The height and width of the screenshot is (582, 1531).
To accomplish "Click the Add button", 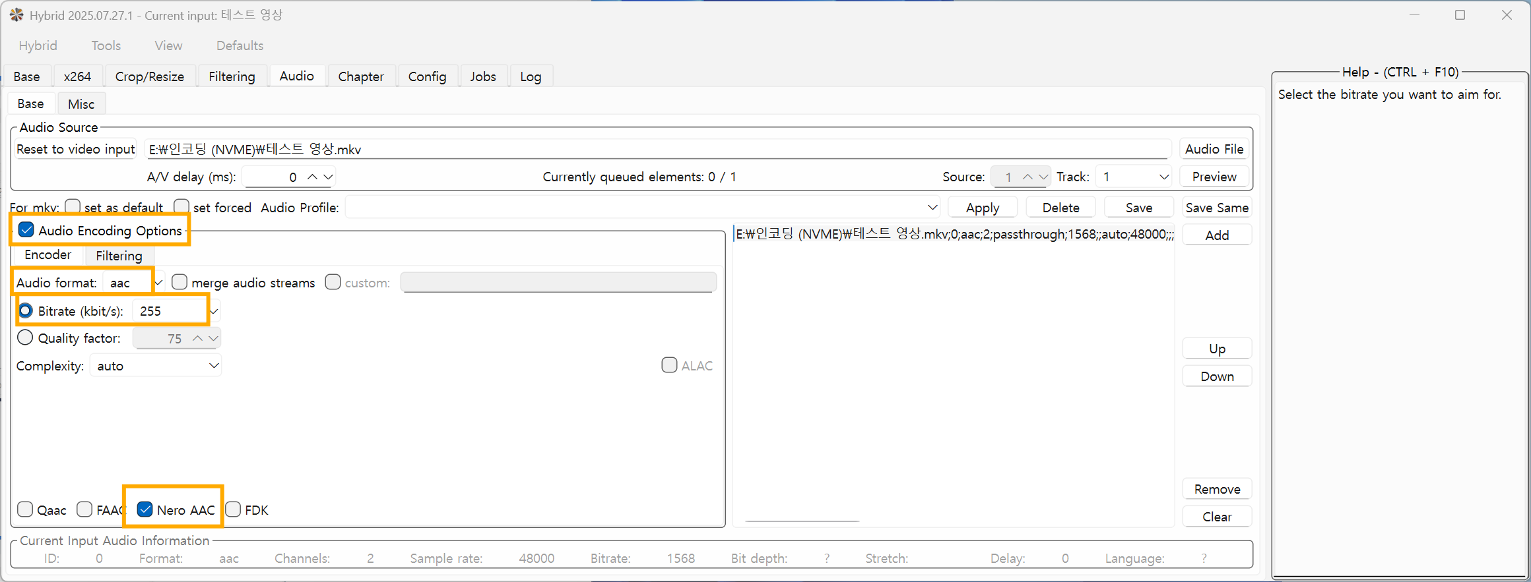I will [x=1217, y=235].
